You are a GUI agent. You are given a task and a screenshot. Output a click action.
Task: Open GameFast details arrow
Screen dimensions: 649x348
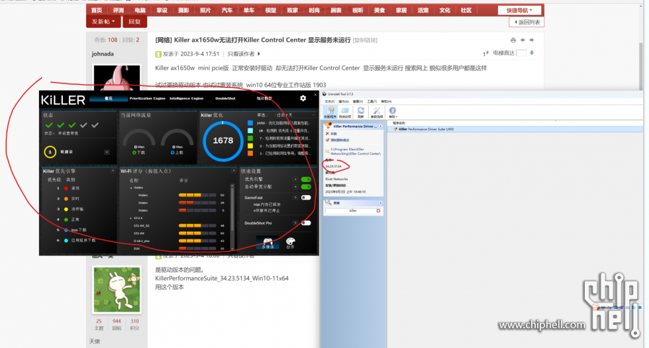295,198
